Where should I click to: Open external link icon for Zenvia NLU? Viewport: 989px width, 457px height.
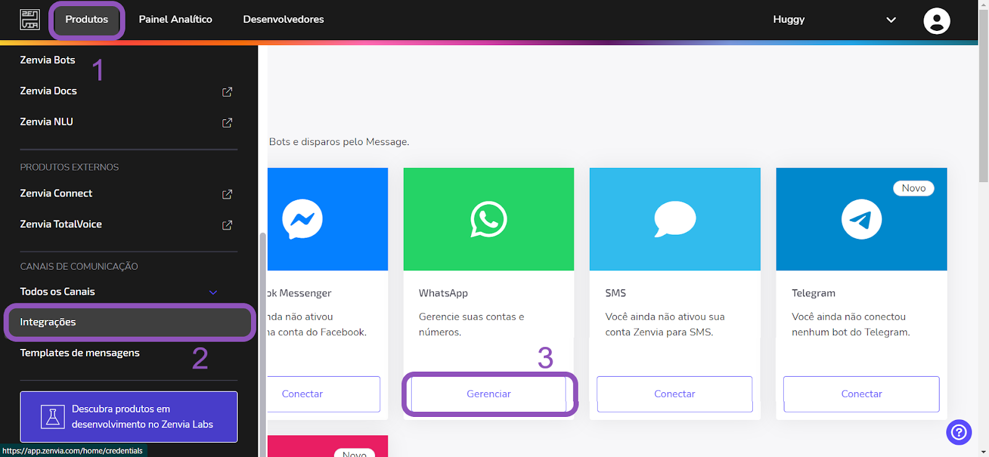pos(227,122)
